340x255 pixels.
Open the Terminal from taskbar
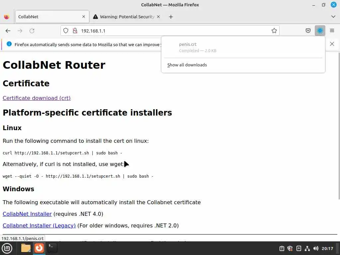[x=52, y=248]
